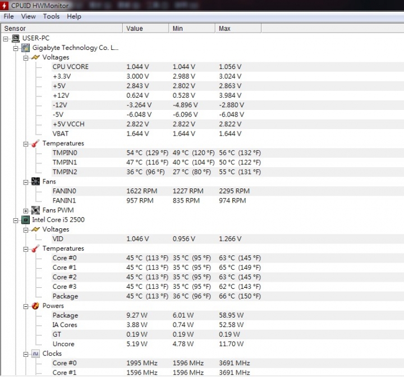The height and width of the screenshot is (377, 404).
Task: Select the IA Cores power row
Action: [227, 325]
